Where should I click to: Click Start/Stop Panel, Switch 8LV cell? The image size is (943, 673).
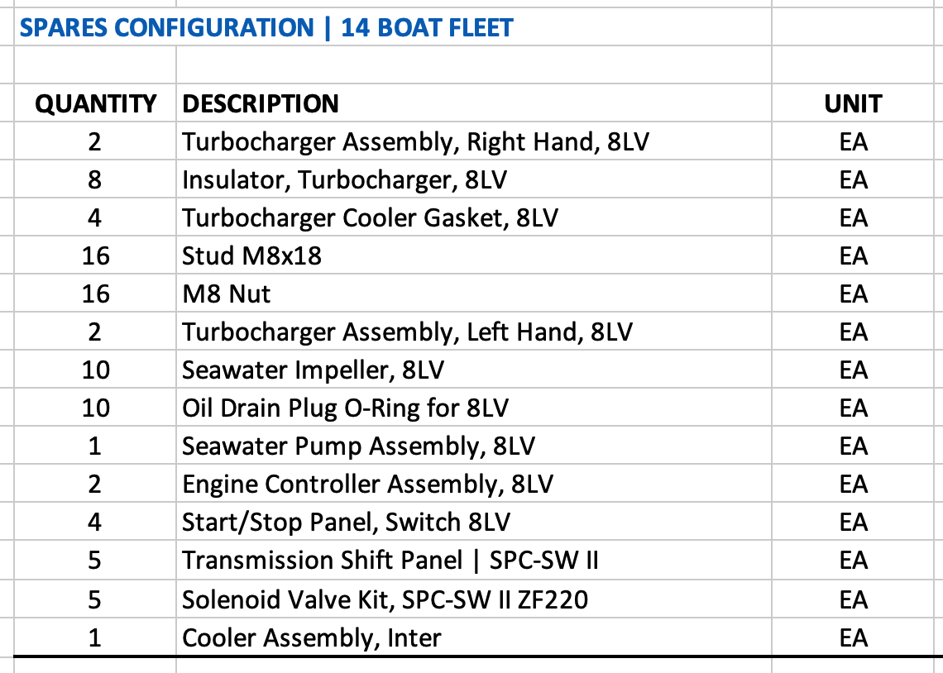tap(474, 522)
